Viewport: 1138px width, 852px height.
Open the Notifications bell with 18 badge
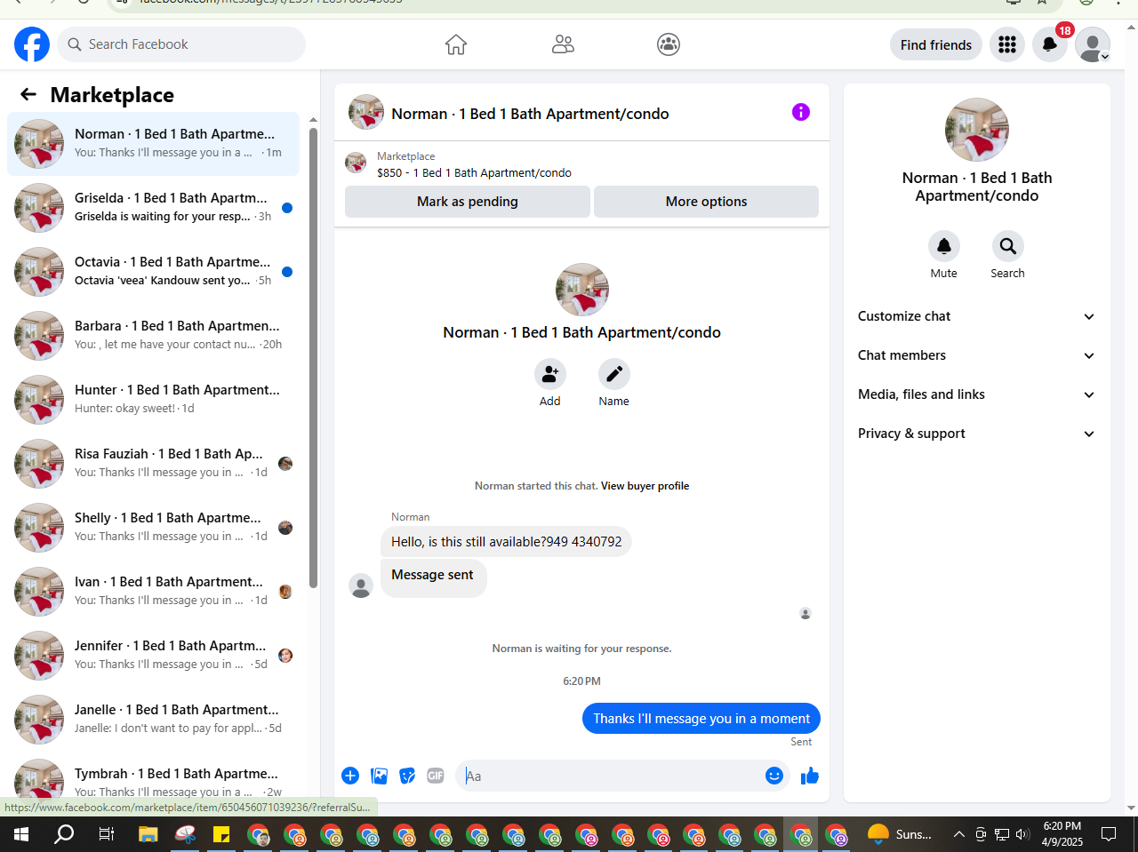click(x=1050, y=44)
